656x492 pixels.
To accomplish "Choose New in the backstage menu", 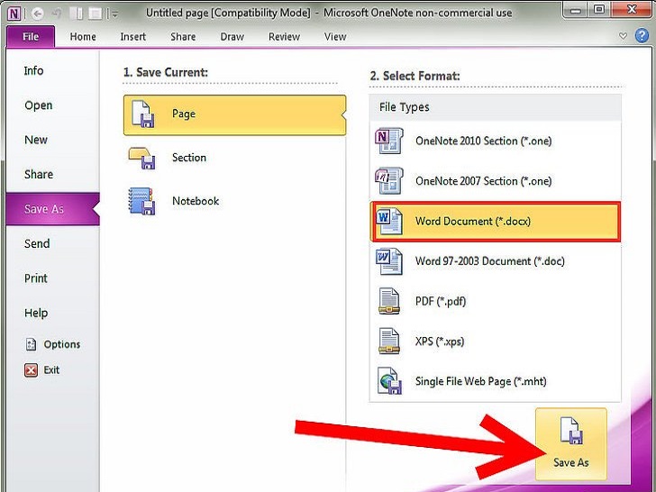I will (36, 140).
